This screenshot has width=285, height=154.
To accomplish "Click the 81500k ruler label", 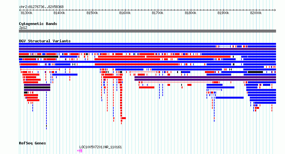I will tap(92, 13).
